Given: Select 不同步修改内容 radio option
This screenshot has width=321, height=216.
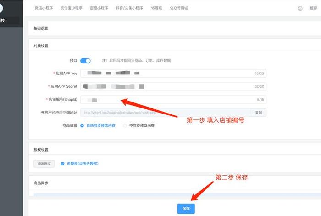Looking at the screenshot, I should [139, 125].
